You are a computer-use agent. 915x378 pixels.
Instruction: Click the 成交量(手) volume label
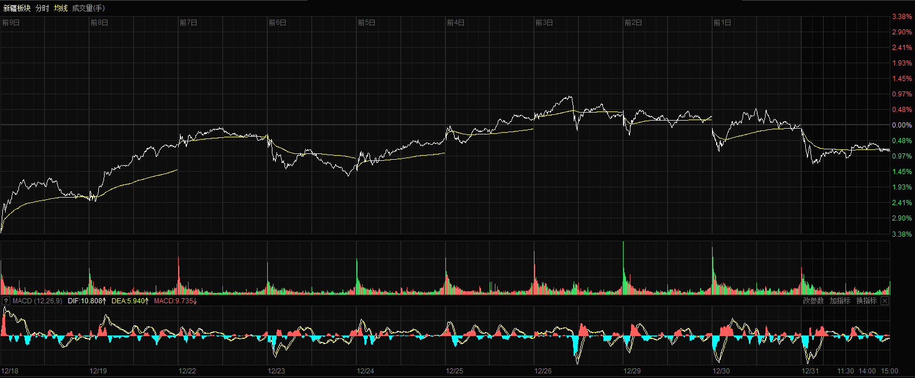click(x=89, y=8)
